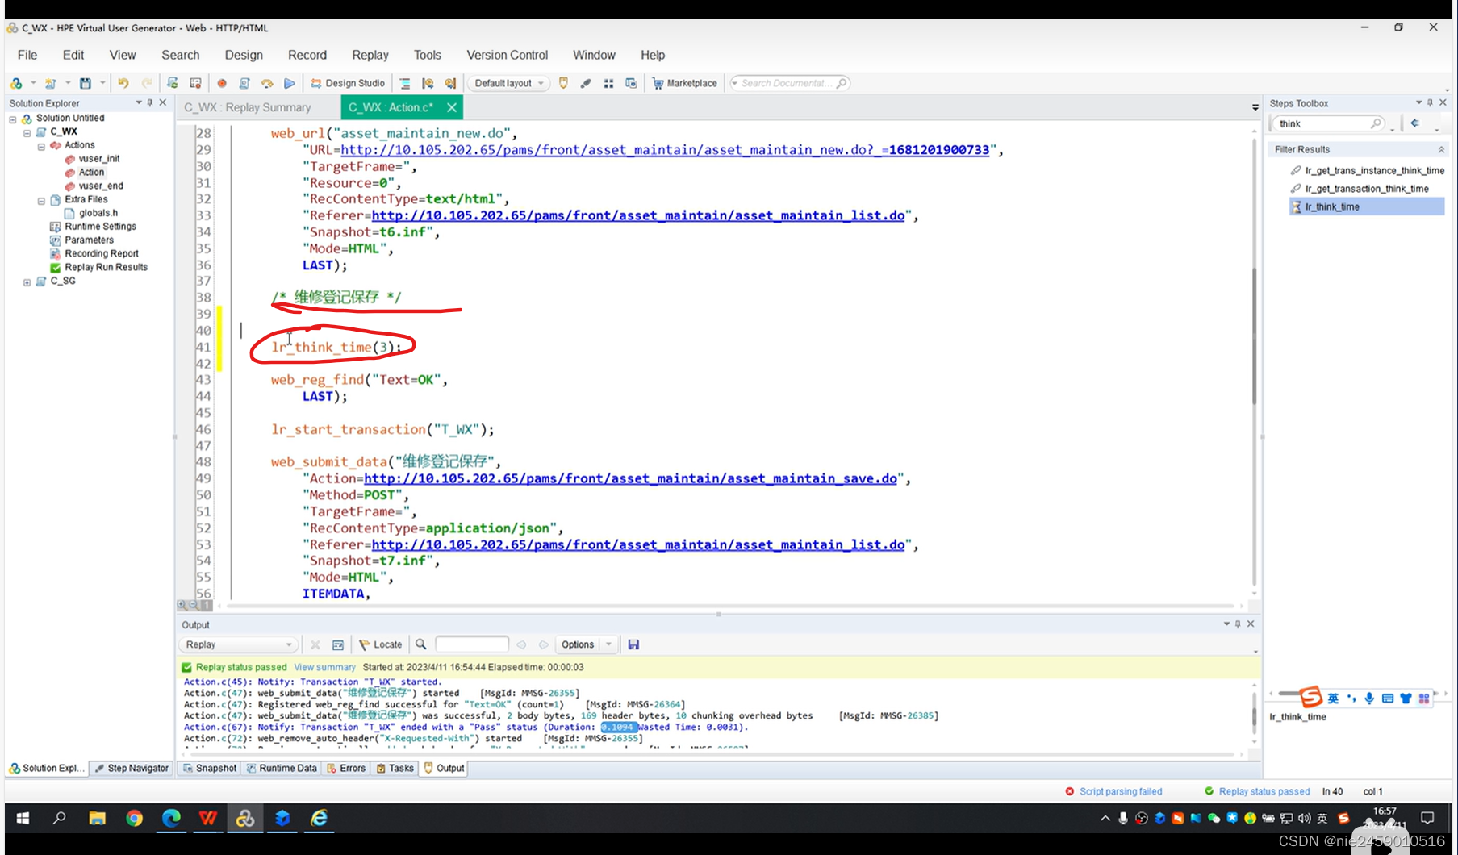Screen dimensions: 1458x855
Task: Open Runtime Settings
Action: [x=100, y=227]
